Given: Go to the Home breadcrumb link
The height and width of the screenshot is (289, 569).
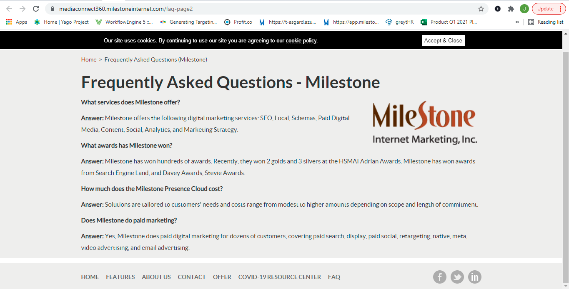Looking at the screenshot, I should 89,59.
